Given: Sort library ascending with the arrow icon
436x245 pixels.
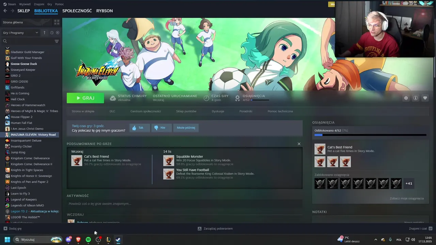Looking at the screenshot, I should tap(44, 33).
